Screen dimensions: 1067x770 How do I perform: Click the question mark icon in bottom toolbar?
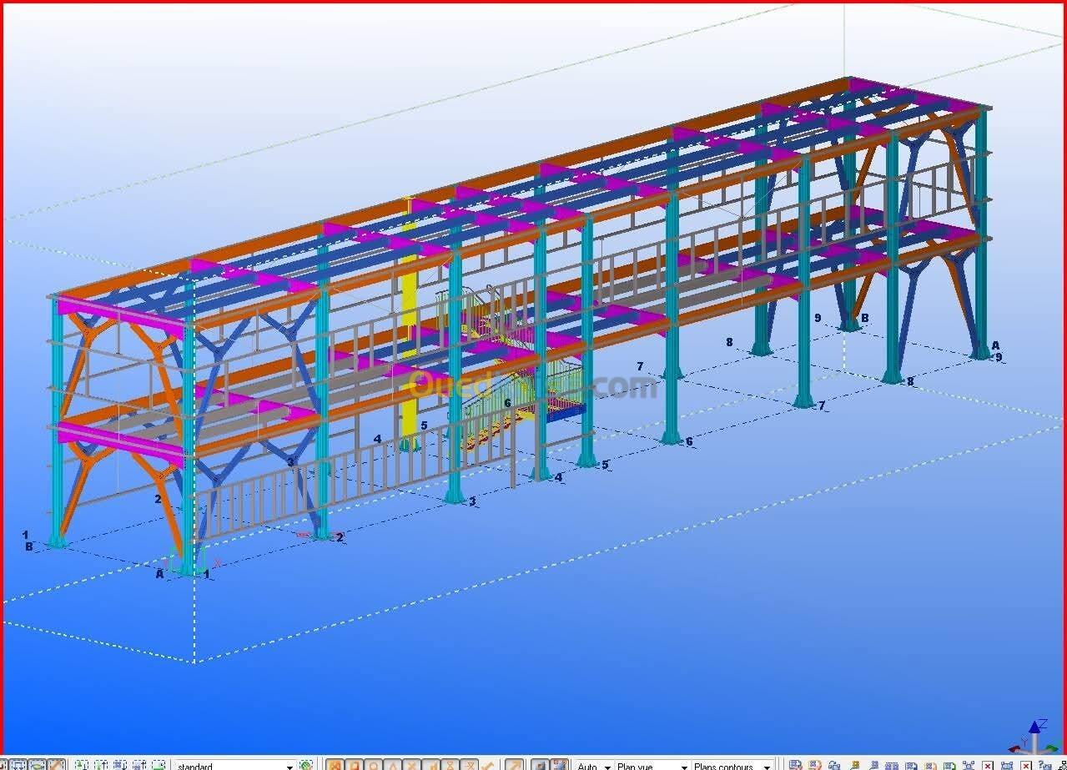coord(1044,765)
